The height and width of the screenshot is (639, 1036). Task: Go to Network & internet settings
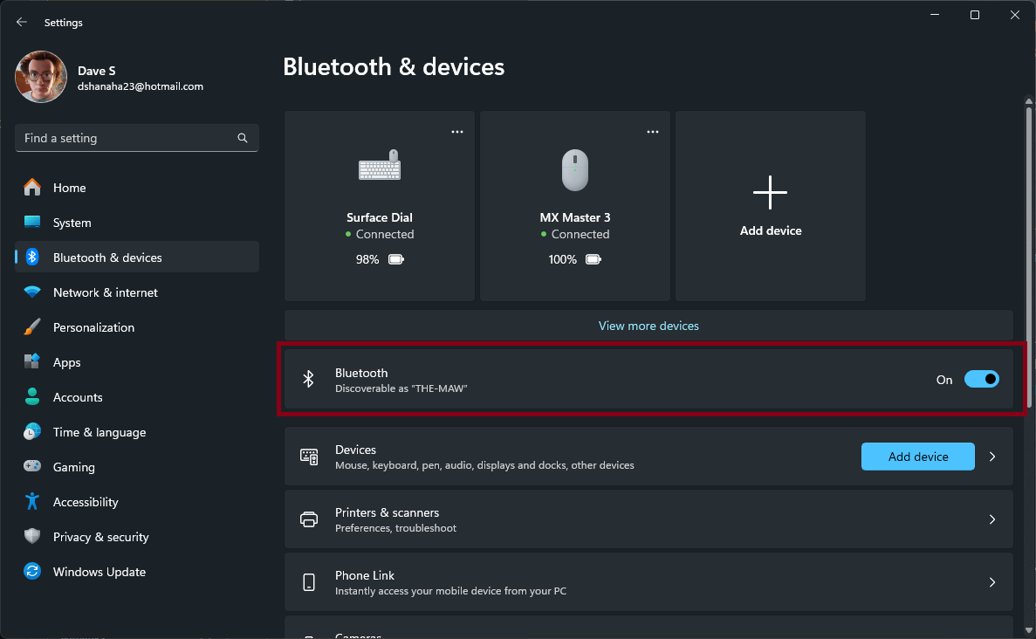tap(137, 292)
